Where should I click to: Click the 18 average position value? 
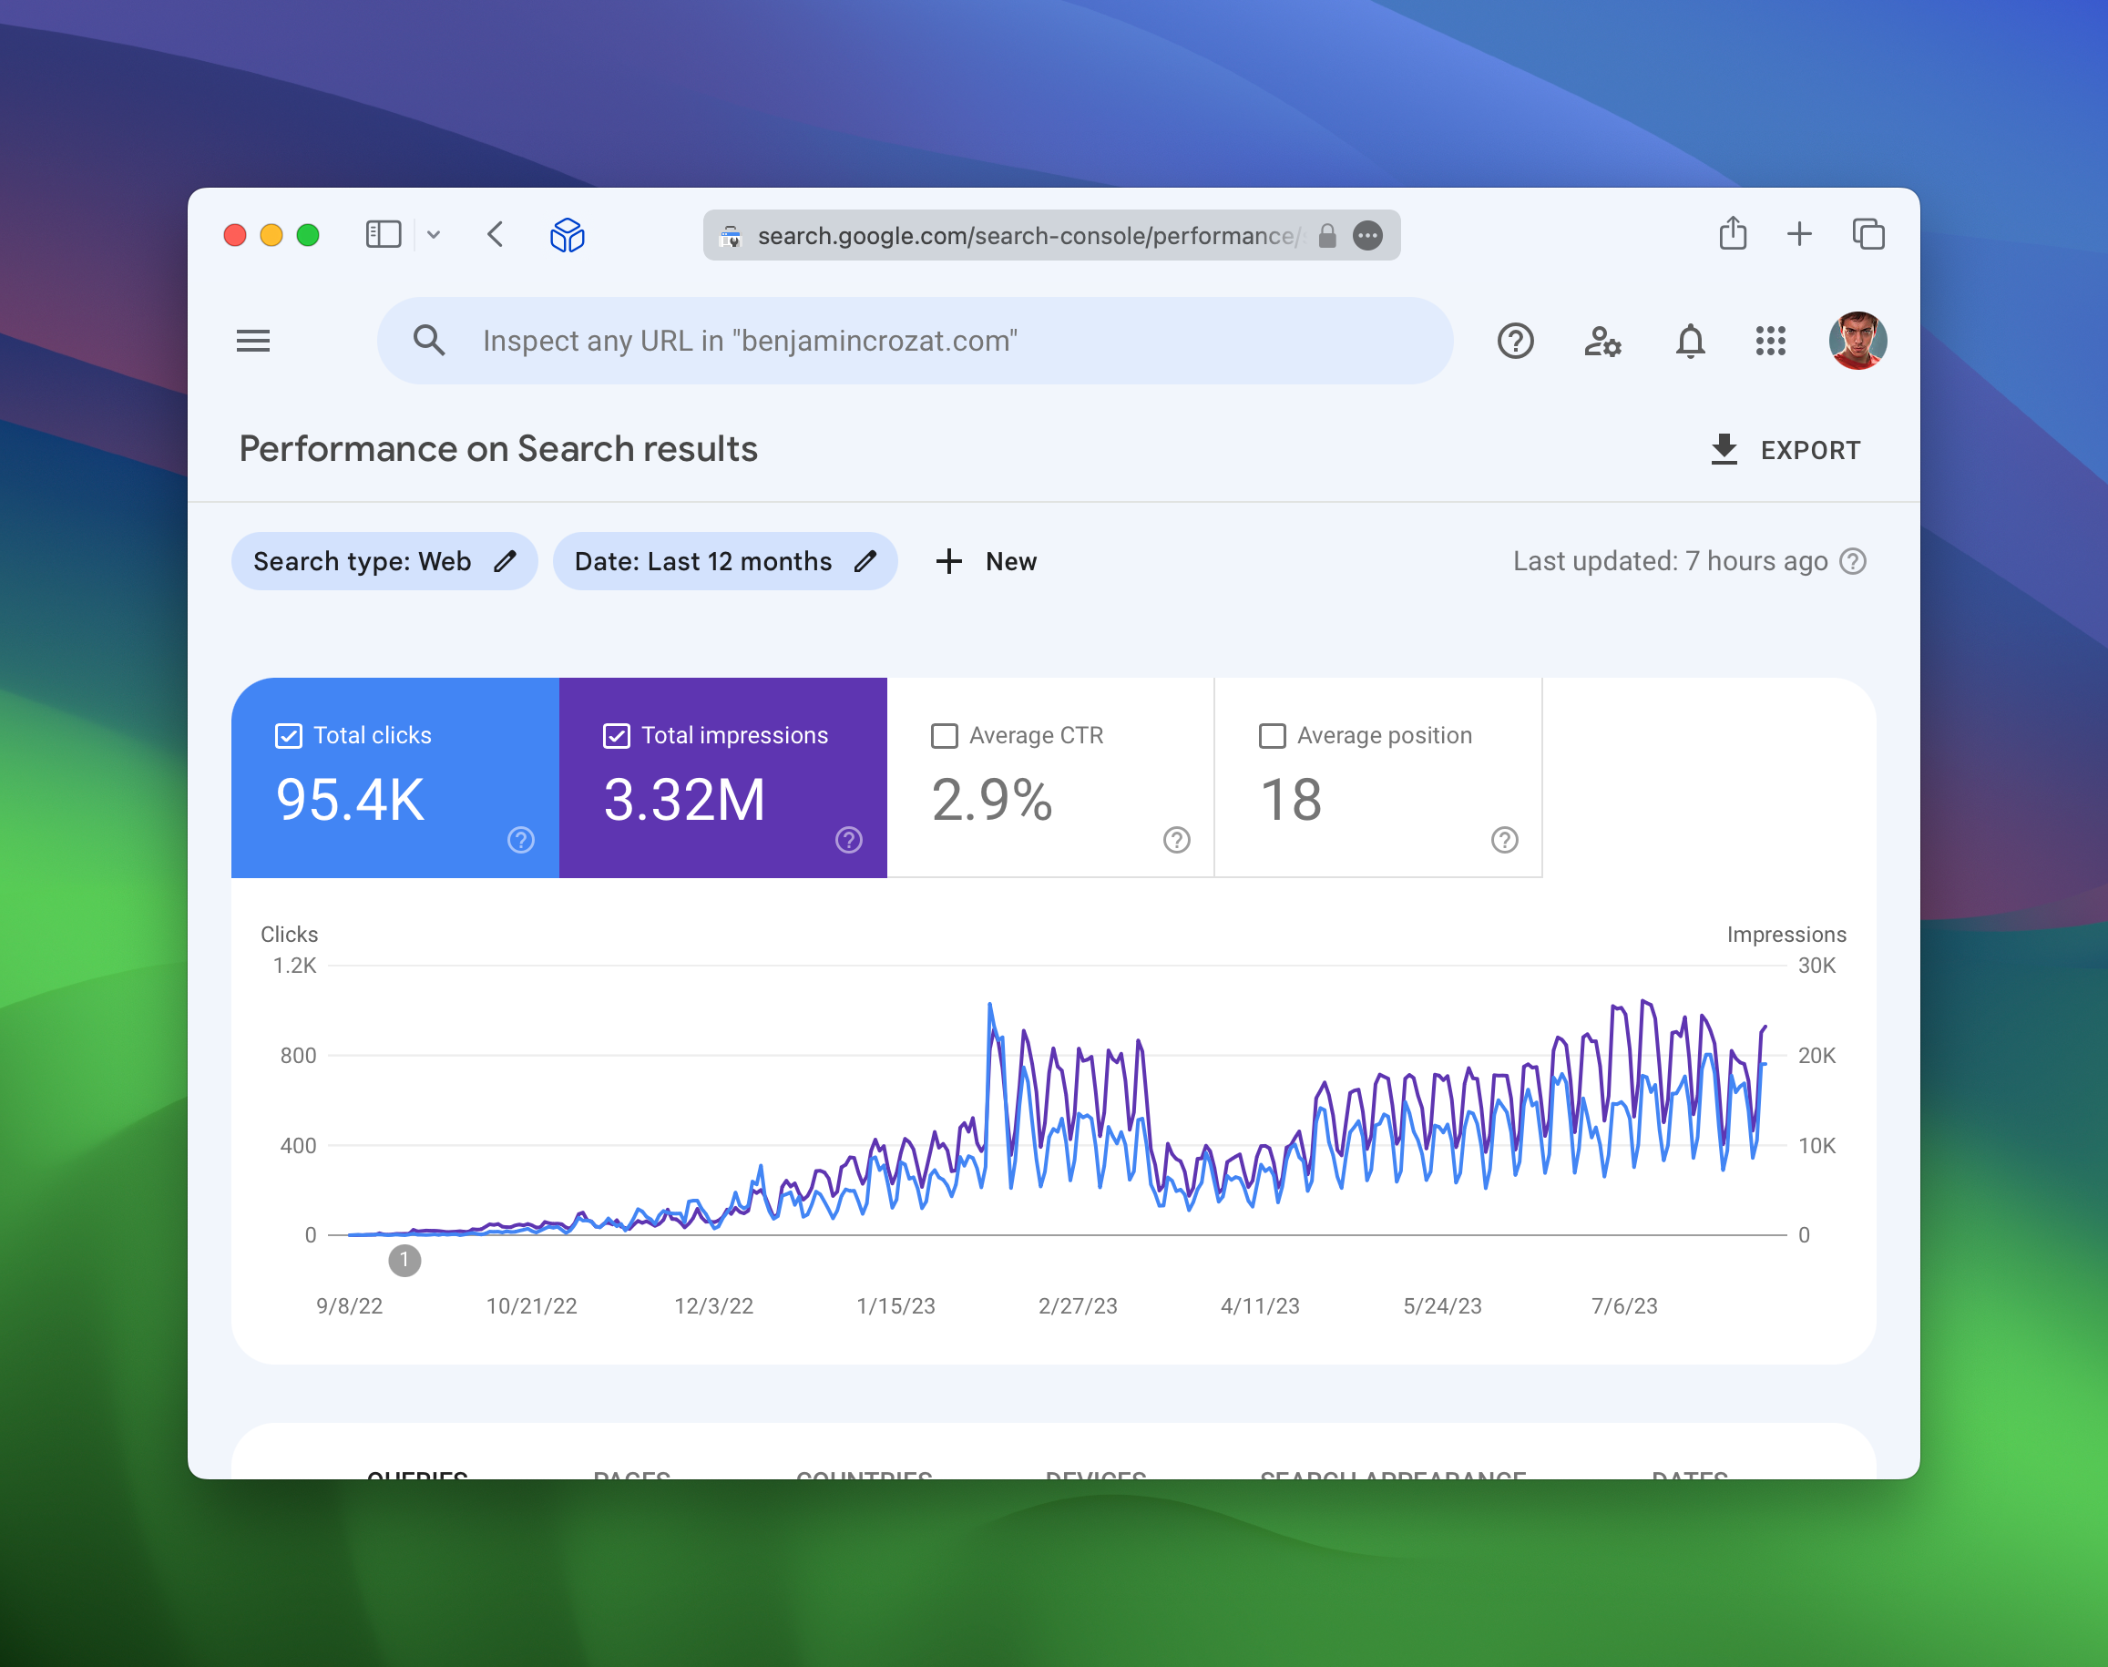click(1291, 801)
